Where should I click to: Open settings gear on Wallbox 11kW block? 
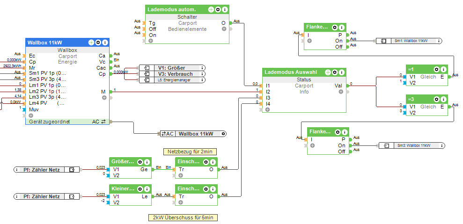[x=98, y=43]
